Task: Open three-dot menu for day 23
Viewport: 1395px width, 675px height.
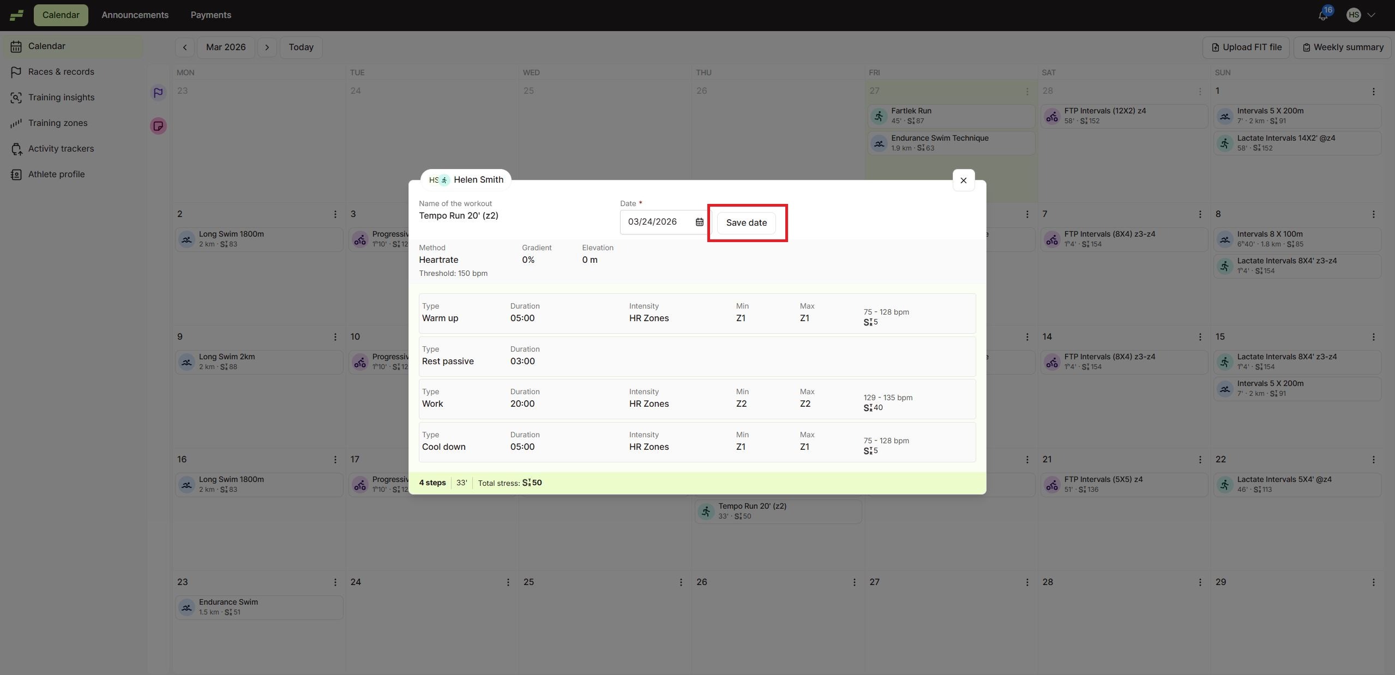Action: [335, 582]
